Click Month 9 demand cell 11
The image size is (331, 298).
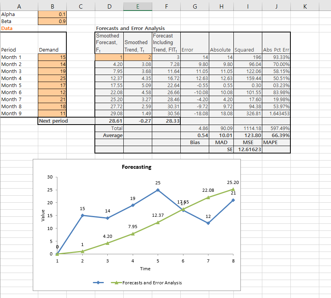pyautogui.click(x=52, y=113)
